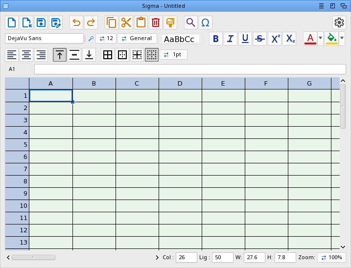Screen dimensions: 351x268
Task: Click the H height field 7.8
Action: 285,258
